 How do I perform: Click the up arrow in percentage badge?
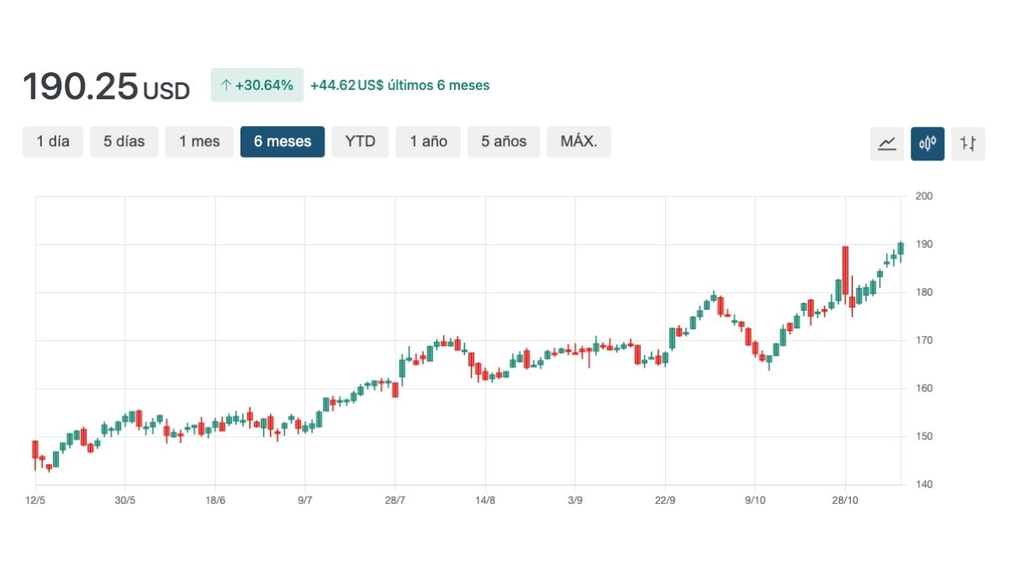225,85
